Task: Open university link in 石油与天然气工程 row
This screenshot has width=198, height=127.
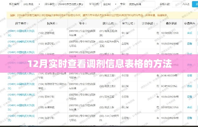Action: coord(21,43)
